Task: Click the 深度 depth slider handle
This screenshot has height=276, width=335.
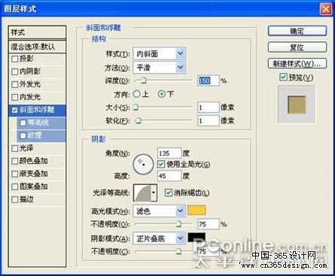Action: pos(144,80)
